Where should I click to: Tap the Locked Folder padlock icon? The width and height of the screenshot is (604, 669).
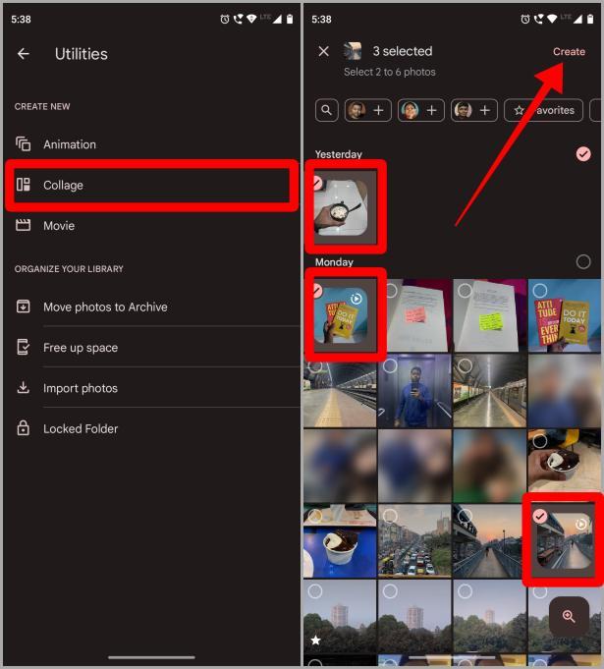23,427
